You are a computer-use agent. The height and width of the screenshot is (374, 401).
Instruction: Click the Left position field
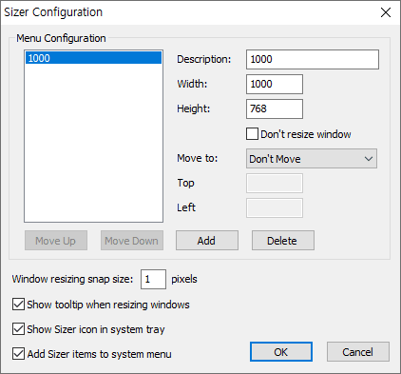click(x=275, y=207)
